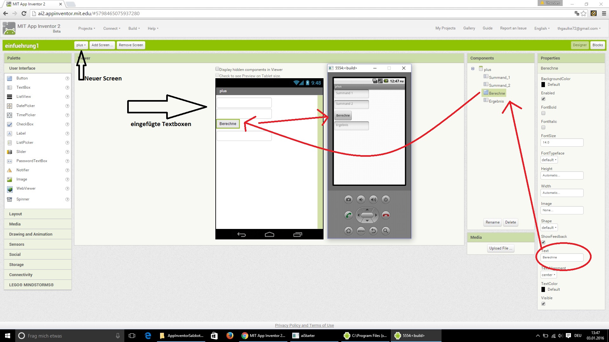The width and height of the screenshot is (609, 342).
Task: Collapse the plus screen tree node
Action: pyautogui.click(x=473, y=69)
